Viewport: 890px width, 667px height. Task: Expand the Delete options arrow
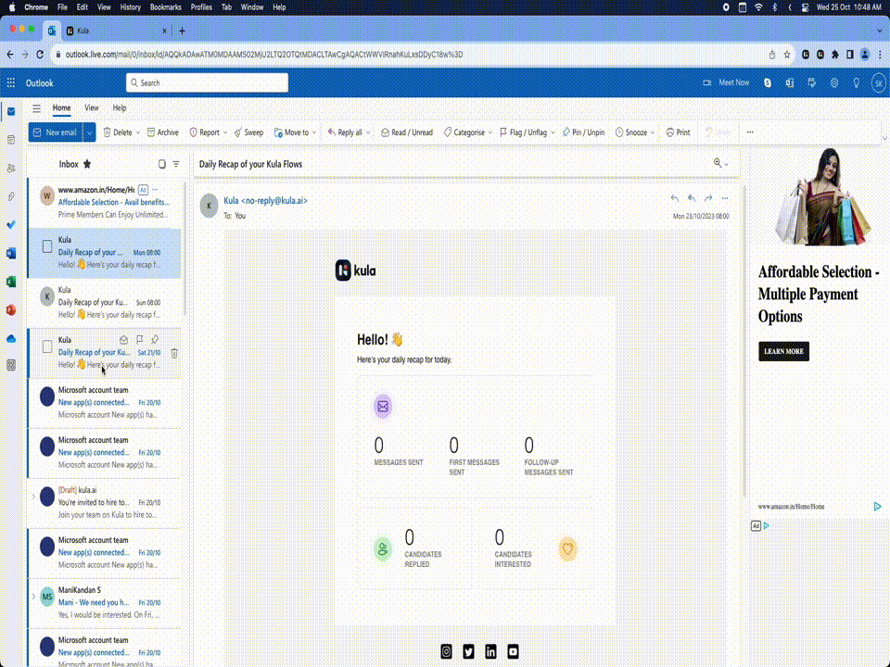coord(137,132)
